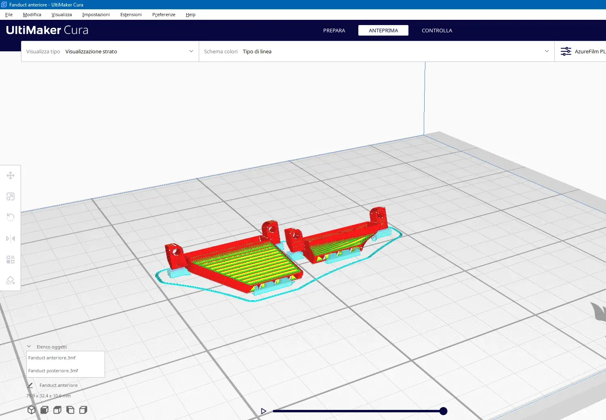Switch to the CONTROLLA stage

pyautogui.click(x=437, y=30)
